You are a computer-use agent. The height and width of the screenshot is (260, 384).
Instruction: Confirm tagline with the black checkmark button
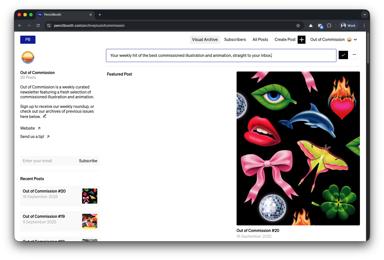pos(343,55)
